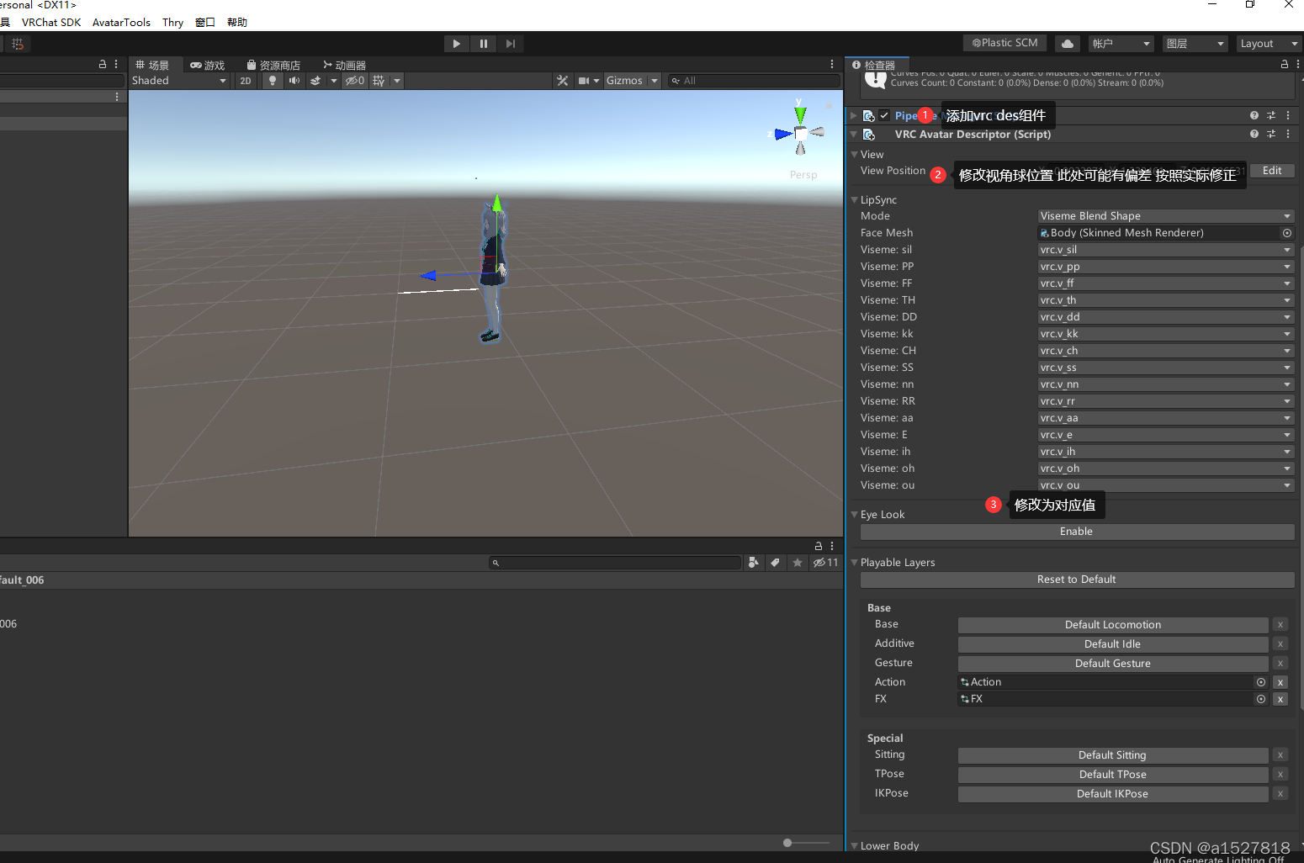Open the cloud services icon

1068,44
